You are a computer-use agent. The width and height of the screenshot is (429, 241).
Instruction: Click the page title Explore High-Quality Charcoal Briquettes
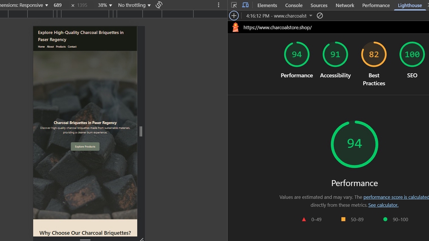81,36
